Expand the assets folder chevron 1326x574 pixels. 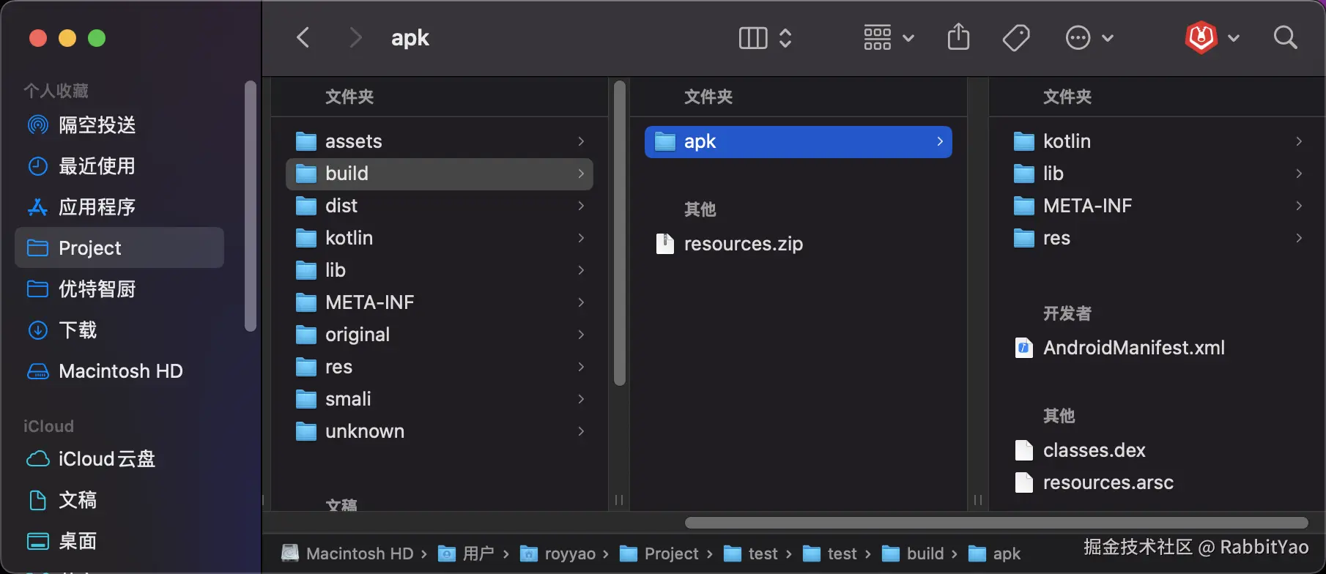pyautogui.click(x=581, y=141)
